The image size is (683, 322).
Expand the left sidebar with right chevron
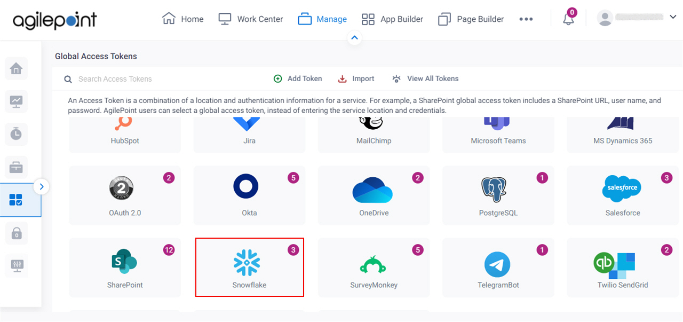41,187
